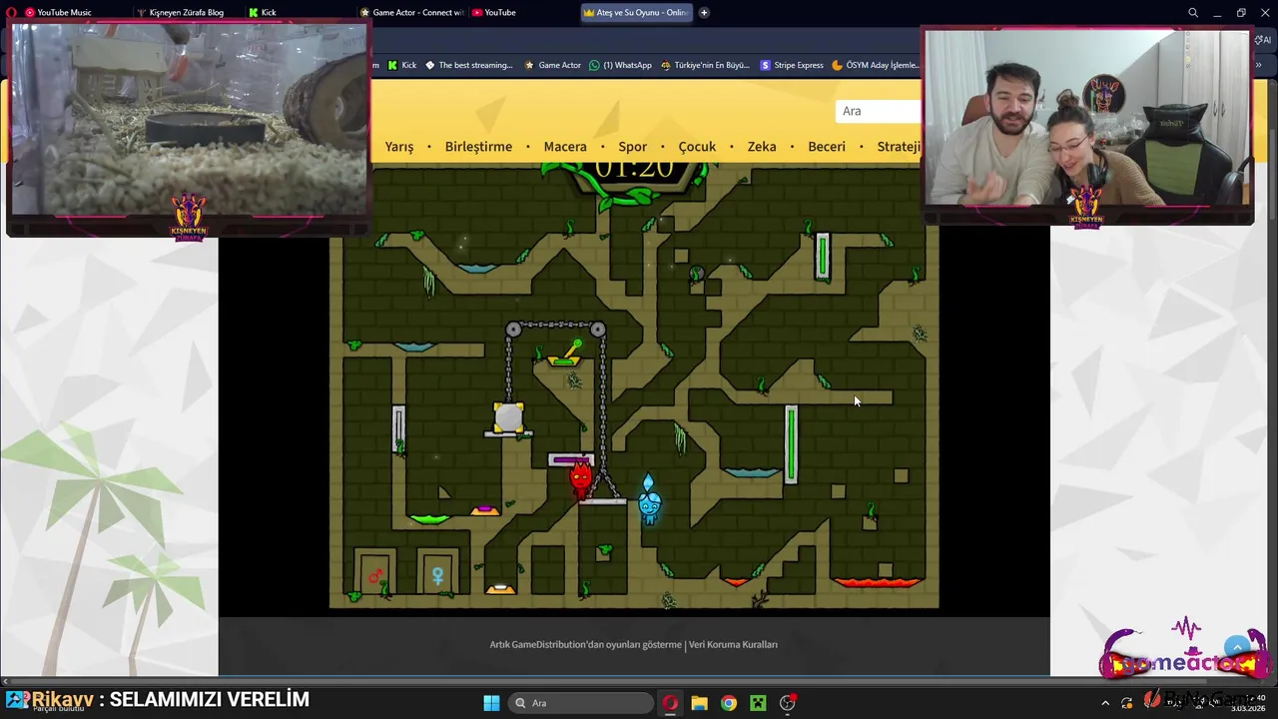Image resolution: width=1278 pixels, height=719 pixels.
Task: Click the tab search magnifier icon
Action: (x=1193, y=13)
